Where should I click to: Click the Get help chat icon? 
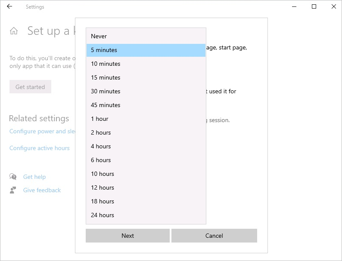pos(13,177)
